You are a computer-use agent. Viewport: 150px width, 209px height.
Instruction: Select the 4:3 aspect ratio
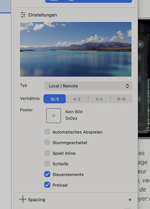[77, 99]
